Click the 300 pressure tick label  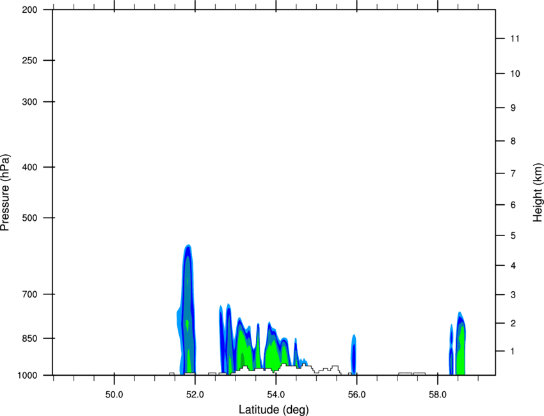tap(29, 102)
